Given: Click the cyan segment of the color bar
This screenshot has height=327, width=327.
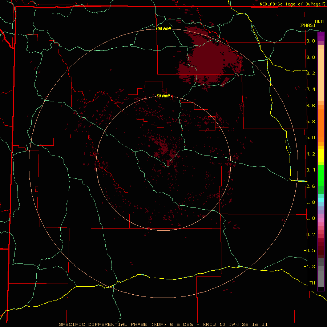Looking at the screenshot, I should coord(321,200).
